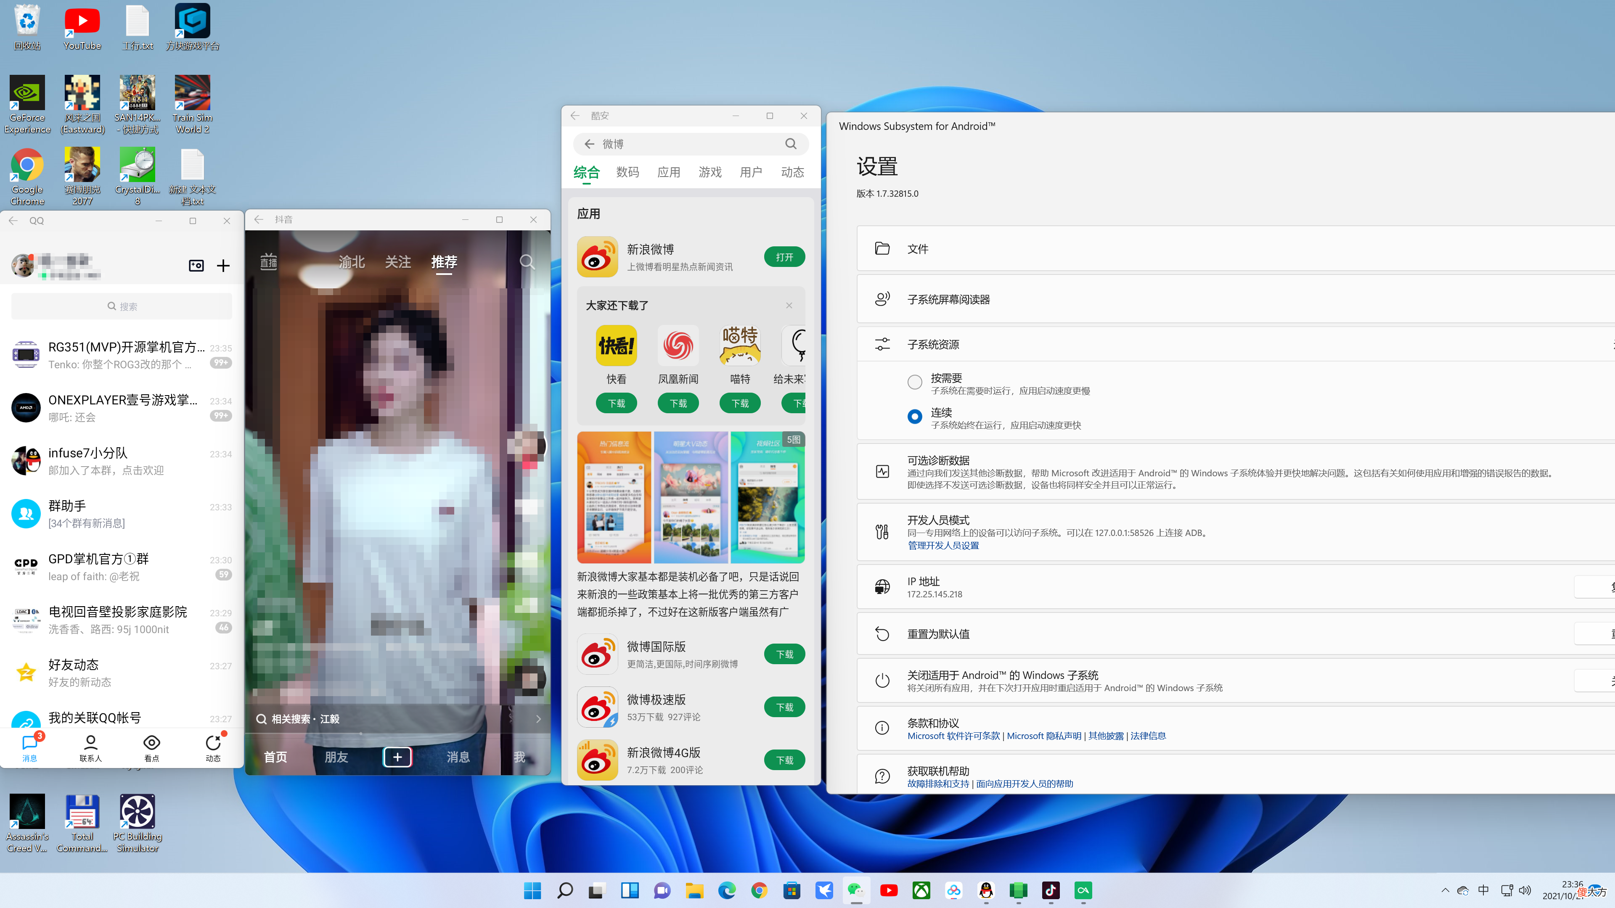This screenshot has width=1615, height=908.
Task: Expand the 相关搜索 江毅 arrow in Douyin
Action: coord(538,719)
